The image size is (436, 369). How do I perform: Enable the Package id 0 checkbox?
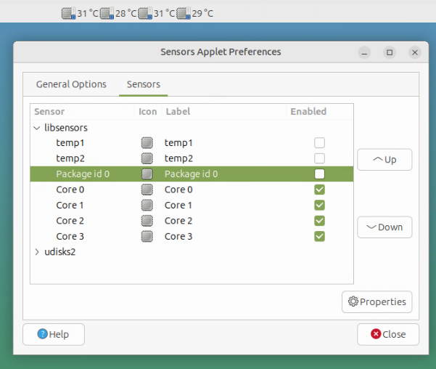click(x=319, y=174)
